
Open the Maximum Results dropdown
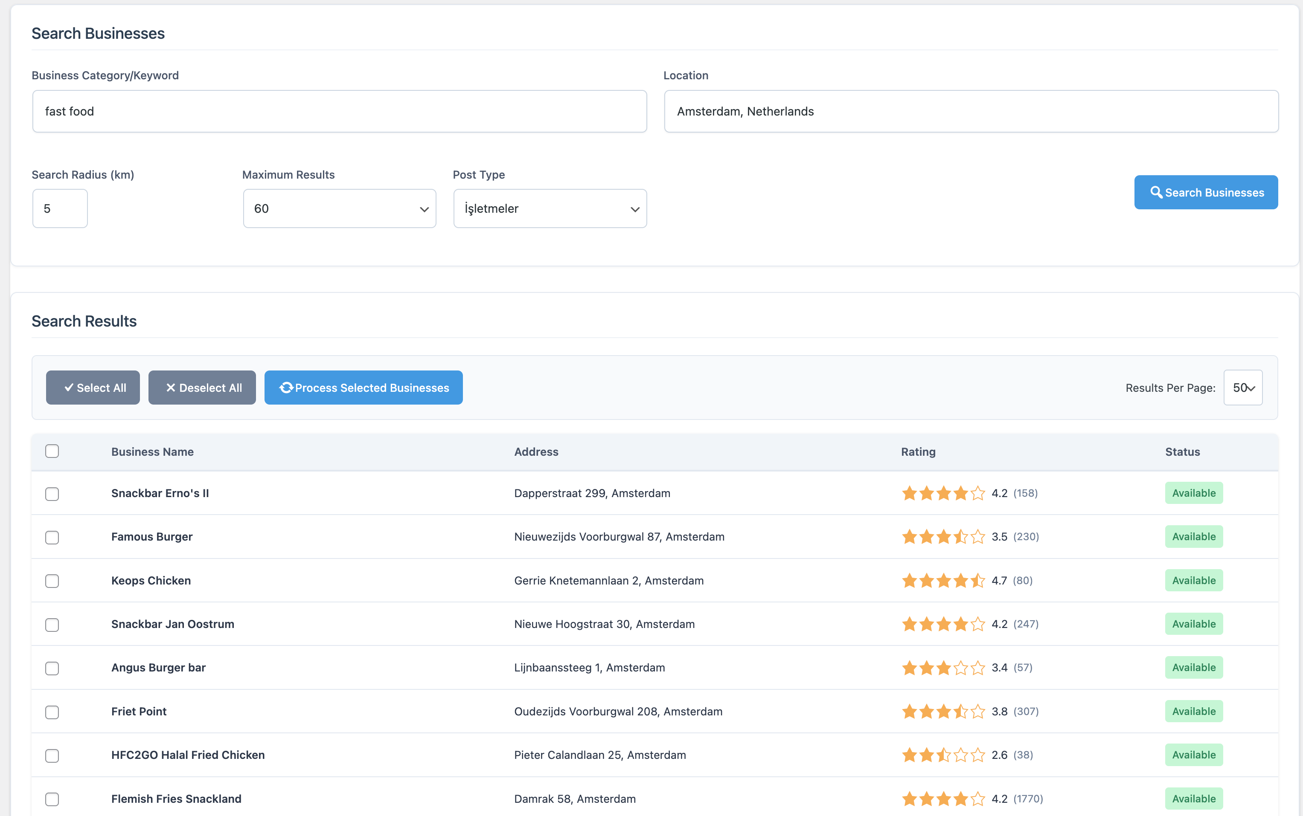(339, 208)
